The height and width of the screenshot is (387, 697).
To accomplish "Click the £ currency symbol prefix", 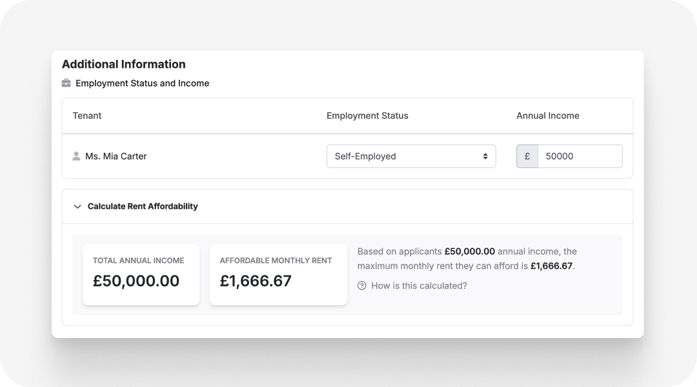I will (527, 156).
